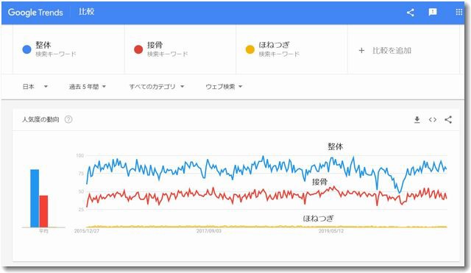Click the blue average bar for 整体
The image size is (471, 273).
35,198
